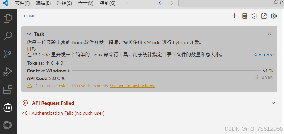This screenshot has height=134, width=284.
Task: Click the API Cost $0.0000 value
Action: tap(57, 79)
